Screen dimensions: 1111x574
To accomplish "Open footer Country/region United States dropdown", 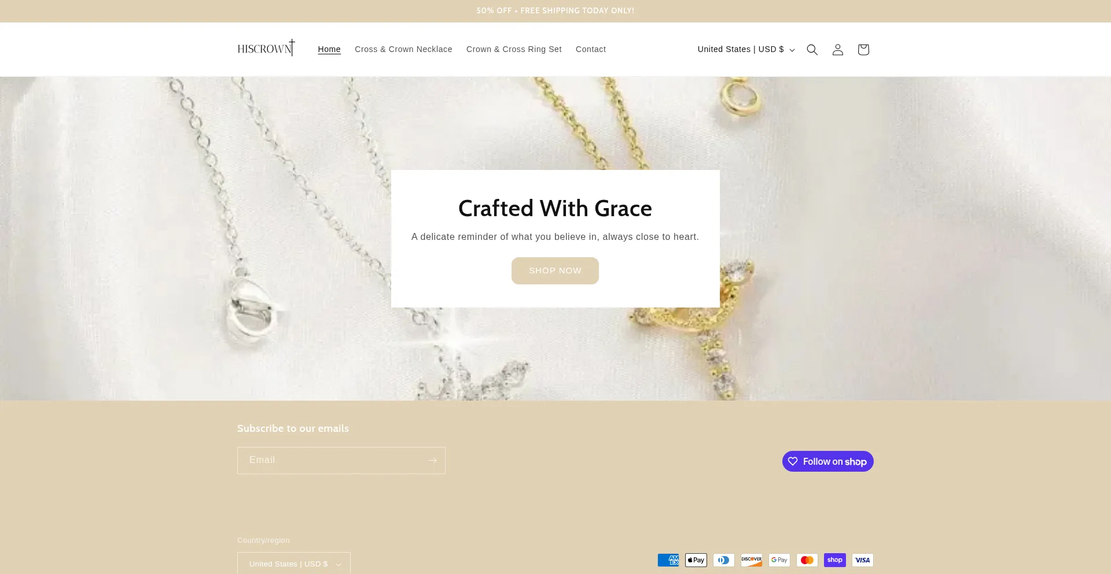I will pos(294,564).
